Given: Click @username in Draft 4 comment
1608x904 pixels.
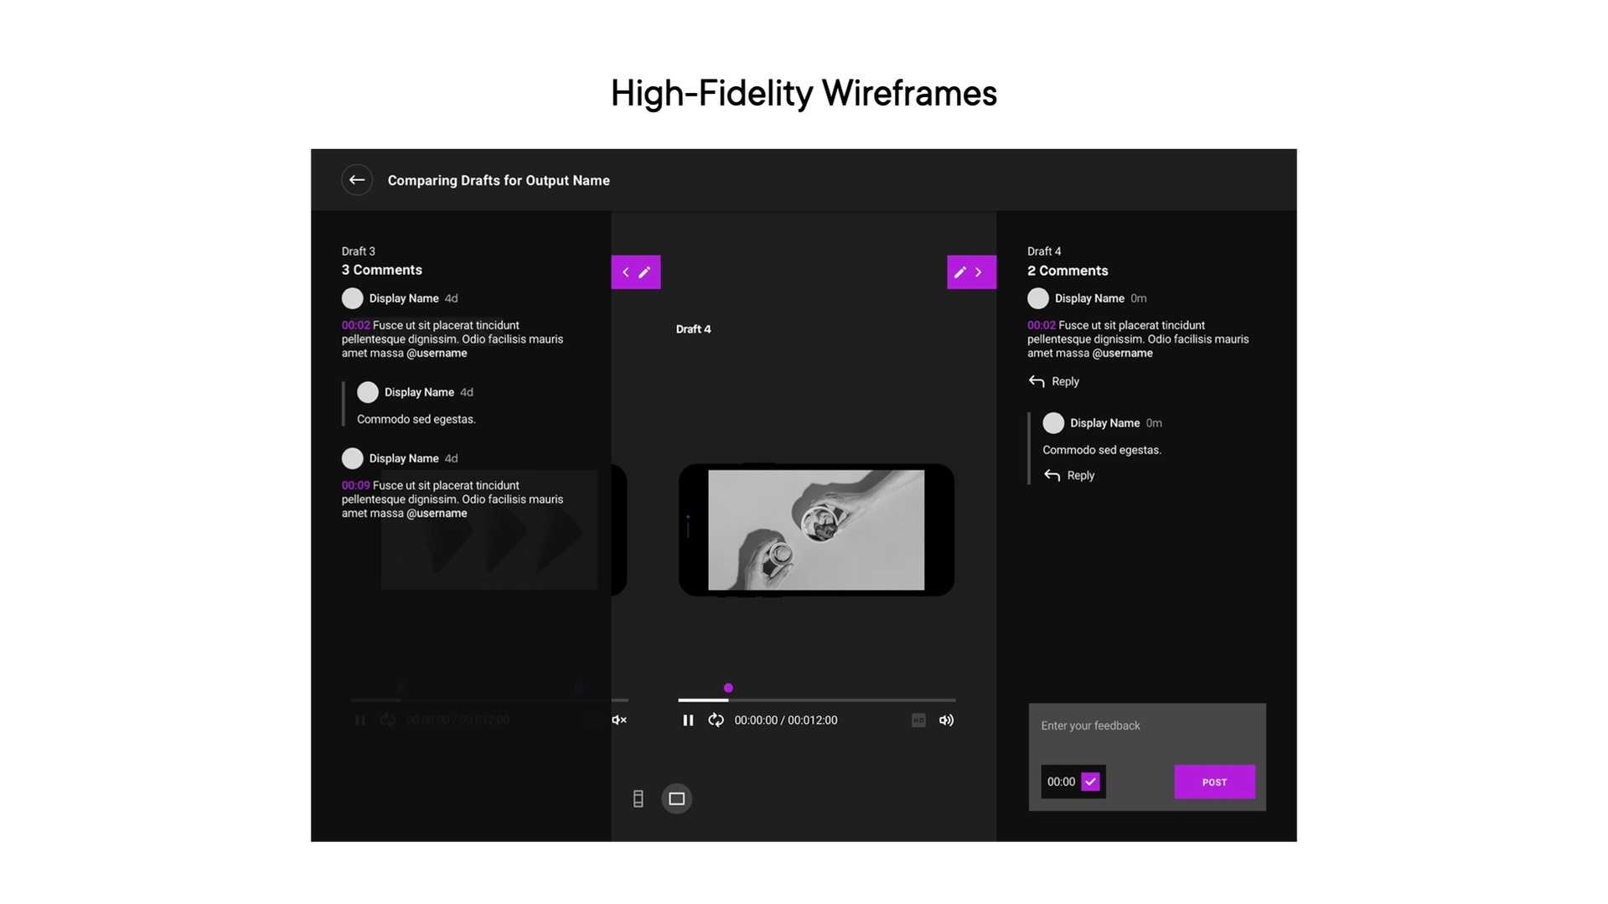Looking at the screenshot, I should coord(1123,354).
